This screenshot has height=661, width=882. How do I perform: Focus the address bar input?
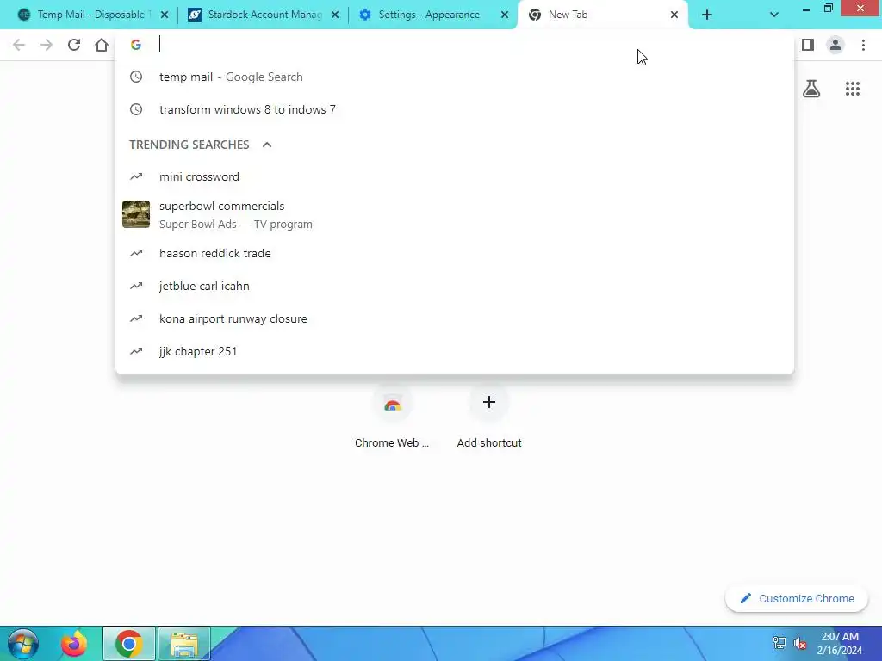pos(473,45)
